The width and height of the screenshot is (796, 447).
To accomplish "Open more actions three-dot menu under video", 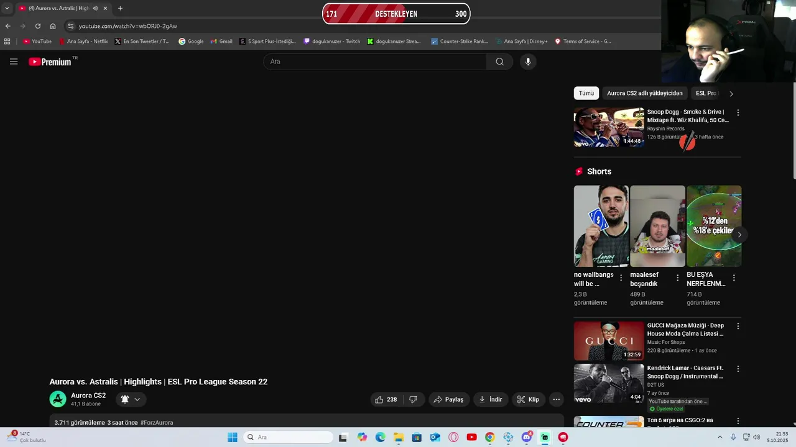I will tap(557, 399).
